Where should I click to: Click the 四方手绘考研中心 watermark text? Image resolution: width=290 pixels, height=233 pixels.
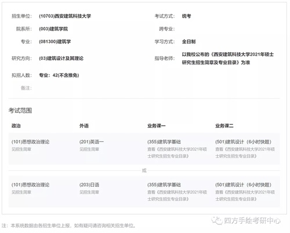(252, 220)
